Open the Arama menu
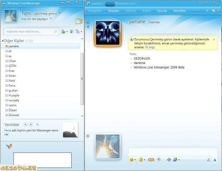The height and width of the screenshot is (171, 222). (x=146, y=11)
